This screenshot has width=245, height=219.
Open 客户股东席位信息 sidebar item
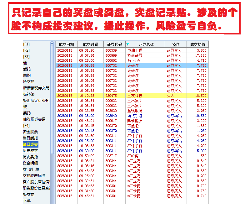(x=37, y=182)
